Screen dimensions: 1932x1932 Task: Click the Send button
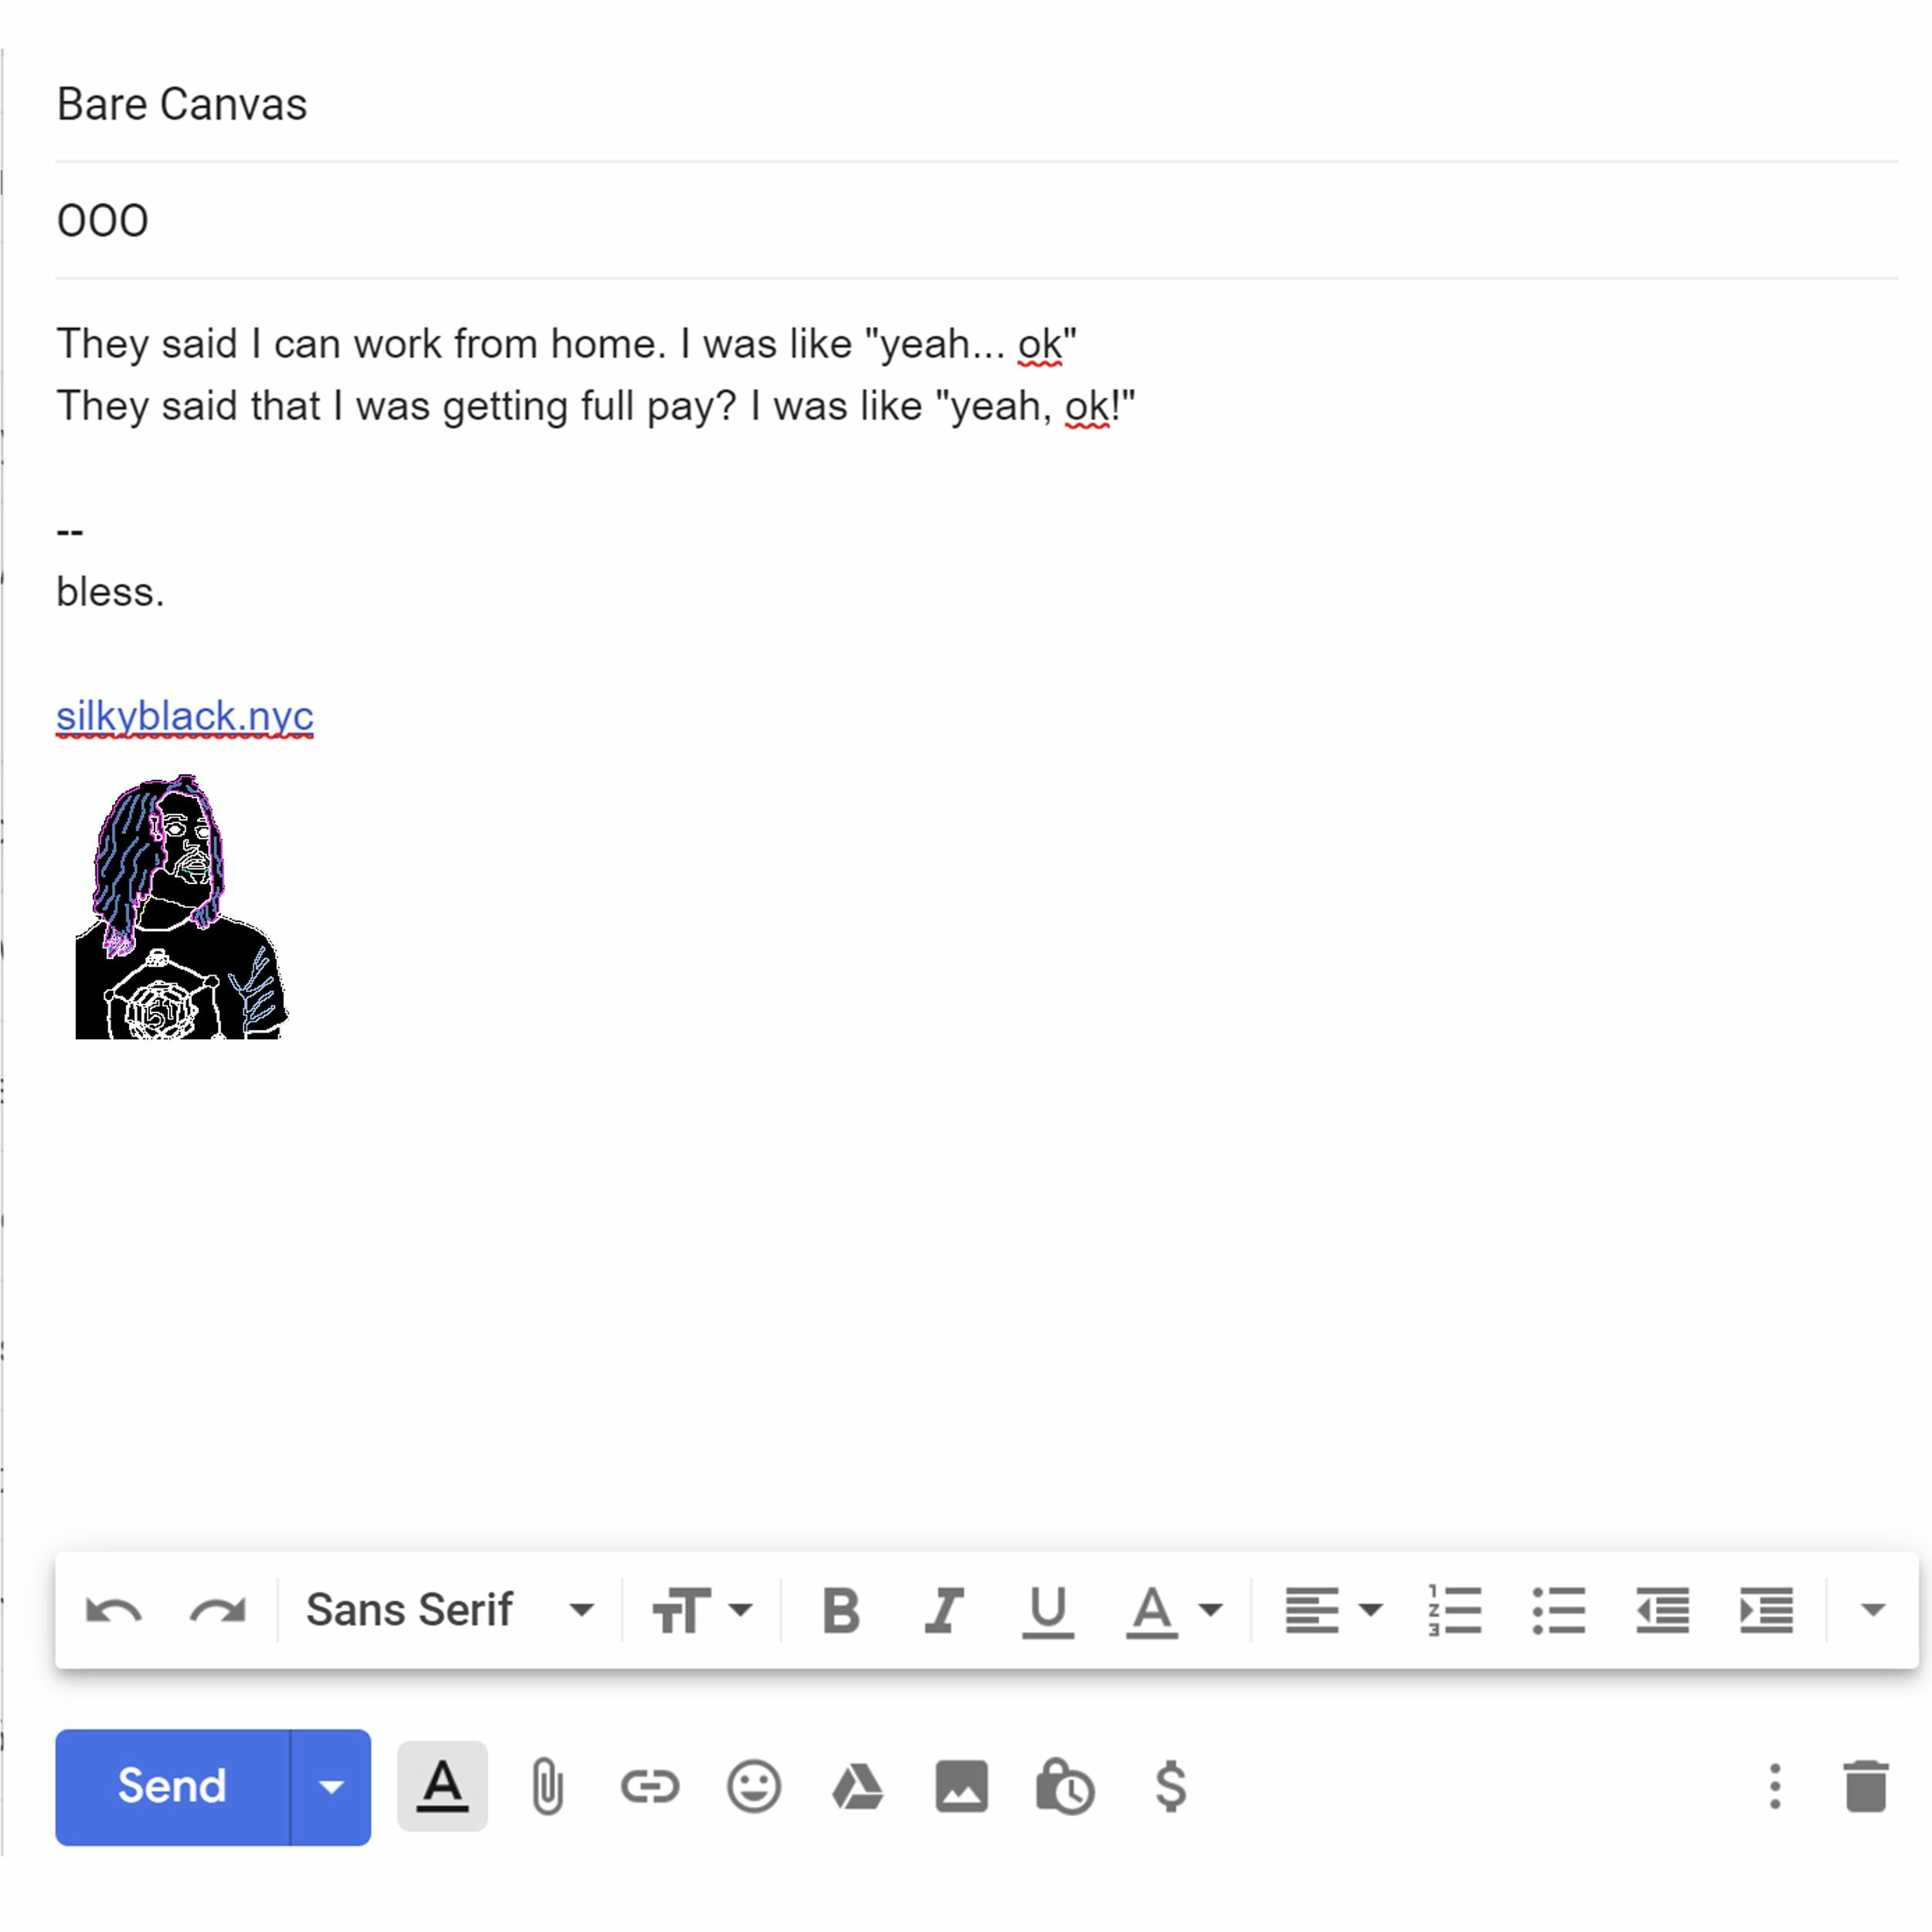coord(173,1787)
